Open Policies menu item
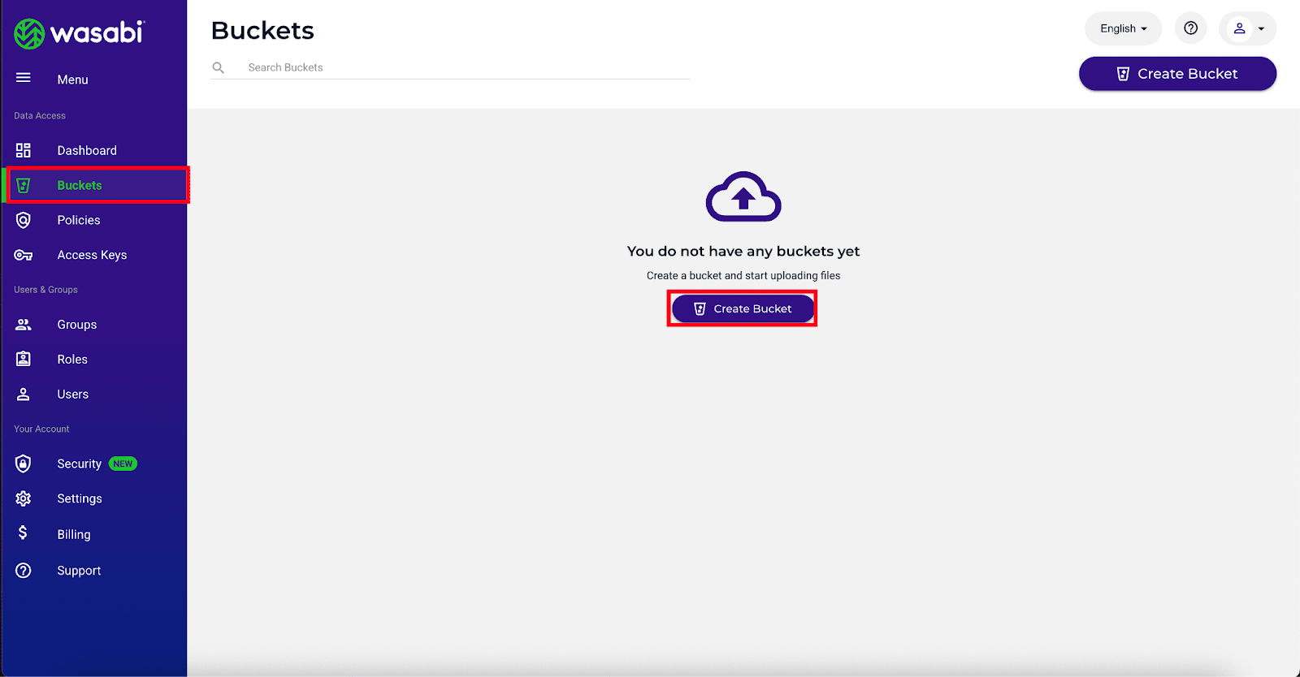Viewport: 1300px width, 677px height. click(x=79, y=220)
